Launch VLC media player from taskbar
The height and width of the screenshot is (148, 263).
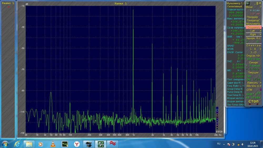[x=53, y=144]
